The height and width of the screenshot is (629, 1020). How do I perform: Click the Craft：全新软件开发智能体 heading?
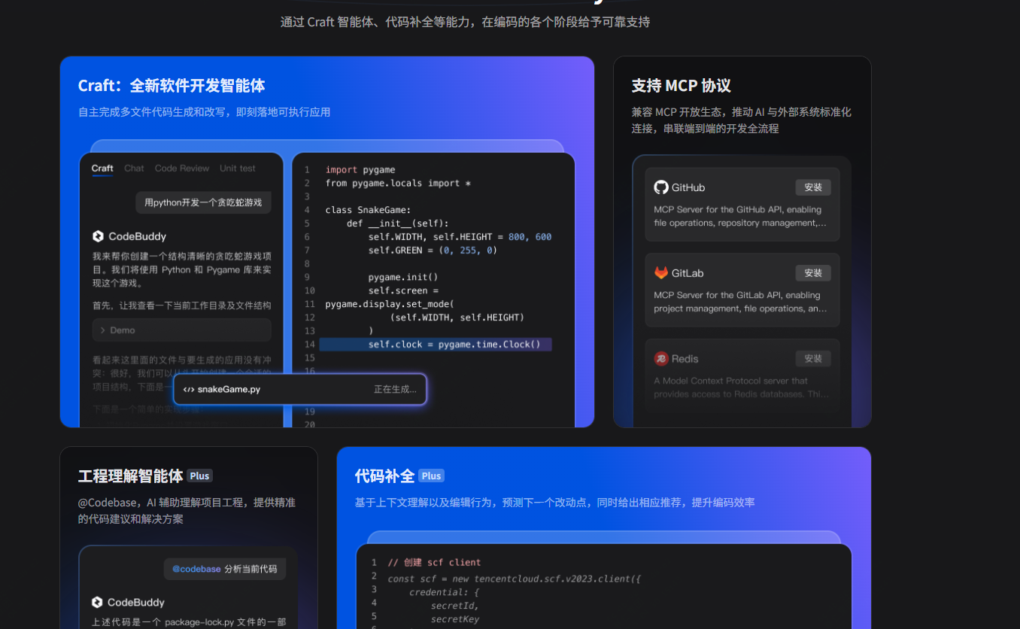tap(172, 86)
